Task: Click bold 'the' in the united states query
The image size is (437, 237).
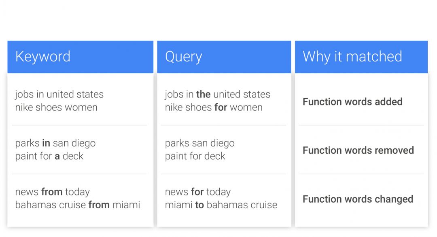Action: click(x=203, y=95)
